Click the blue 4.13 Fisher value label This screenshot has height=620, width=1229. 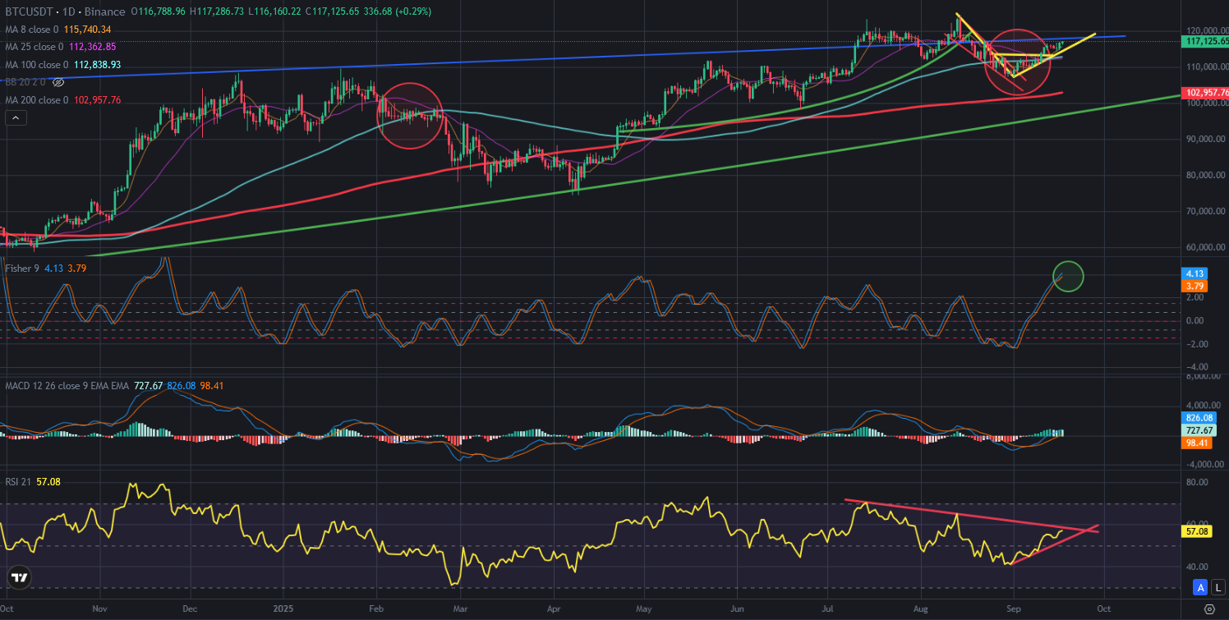(x=1195, y=273)
